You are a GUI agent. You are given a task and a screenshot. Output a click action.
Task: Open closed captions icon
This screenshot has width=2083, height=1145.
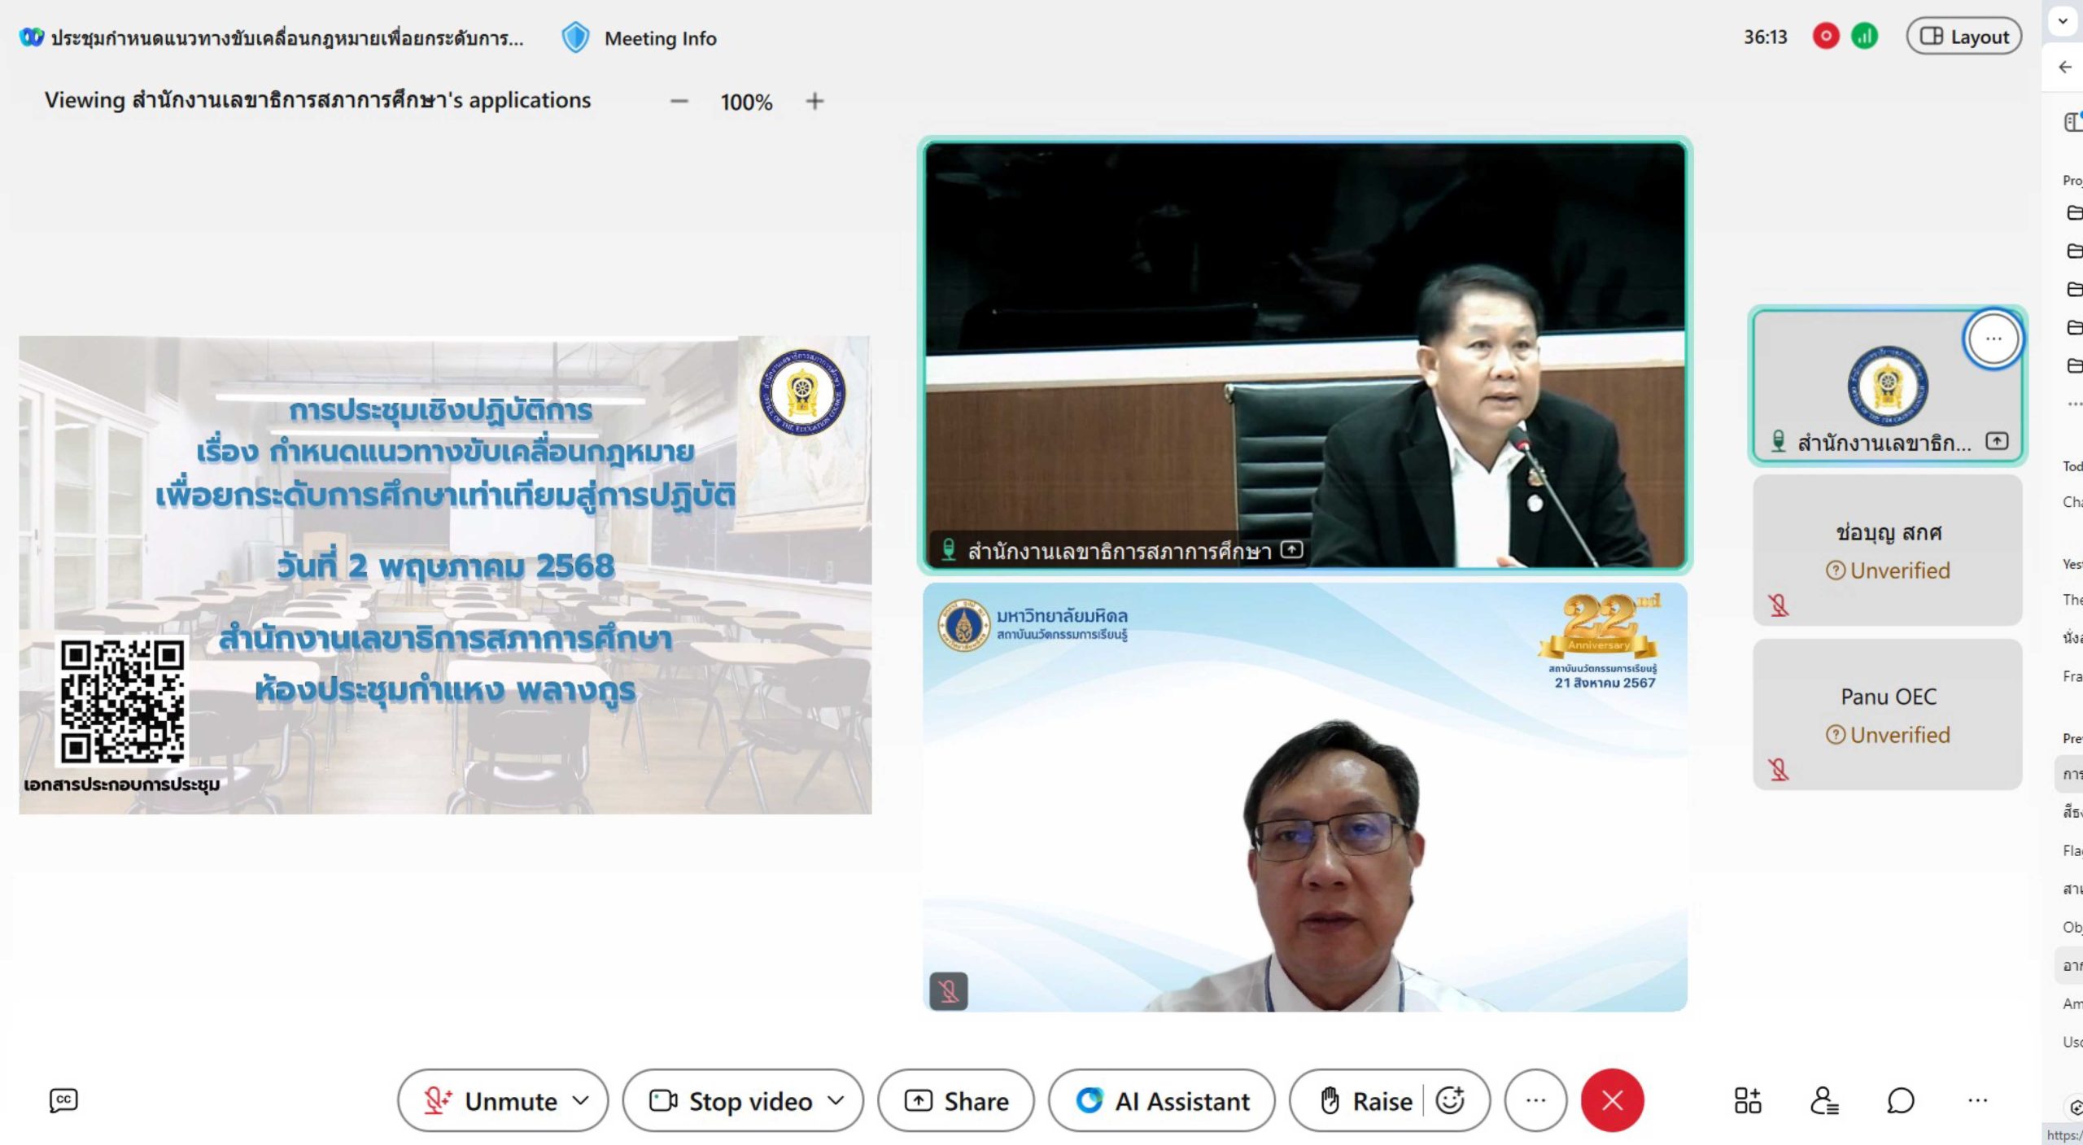coord(63,1100)
